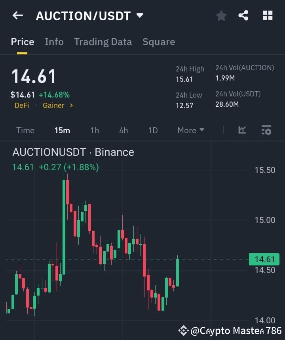Open the chart type indicator icon
The image size is (285, 340).
242,130
